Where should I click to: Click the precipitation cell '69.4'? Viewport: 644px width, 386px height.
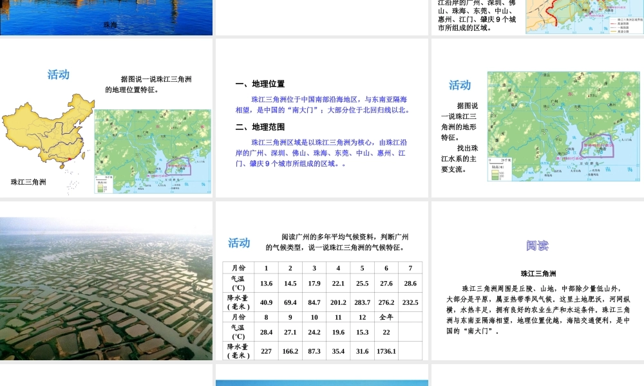290,302
